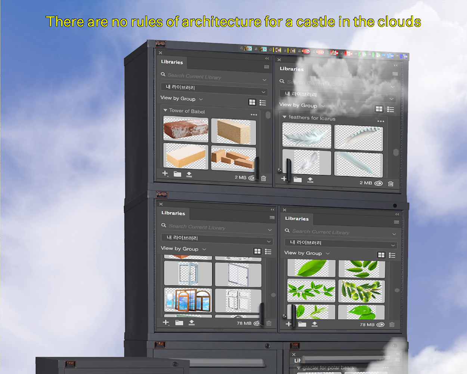
Task: Open library dropdown in window frames panel
Action: click(217, 239)
